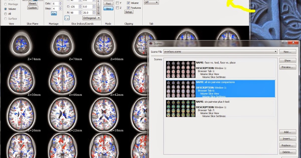
Task: Increment the Cols value with the up stepper
Action: coord(60,2)
